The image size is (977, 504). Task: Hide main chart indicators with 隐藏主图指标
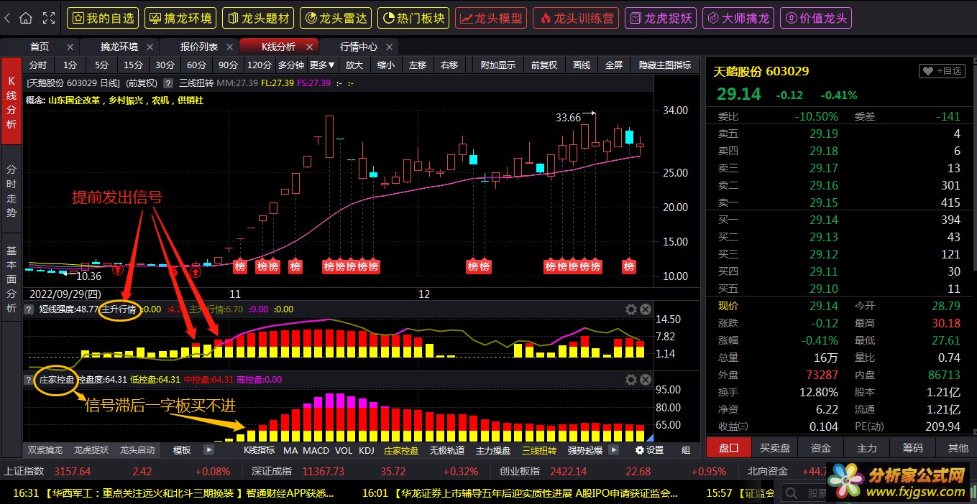pyautogui.click(x=665, y=65)
